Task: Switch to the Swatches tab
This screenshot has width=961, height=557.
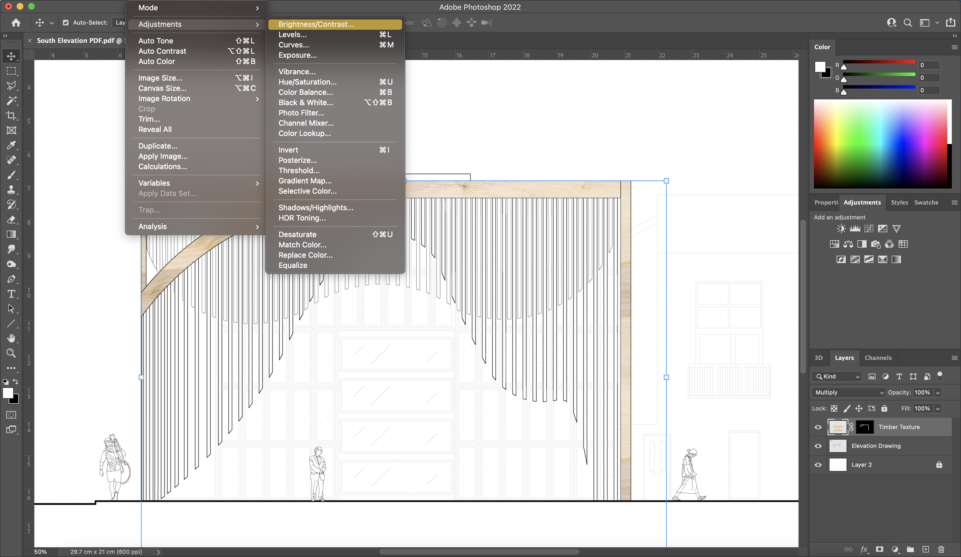Action: (x=926, y=202)
